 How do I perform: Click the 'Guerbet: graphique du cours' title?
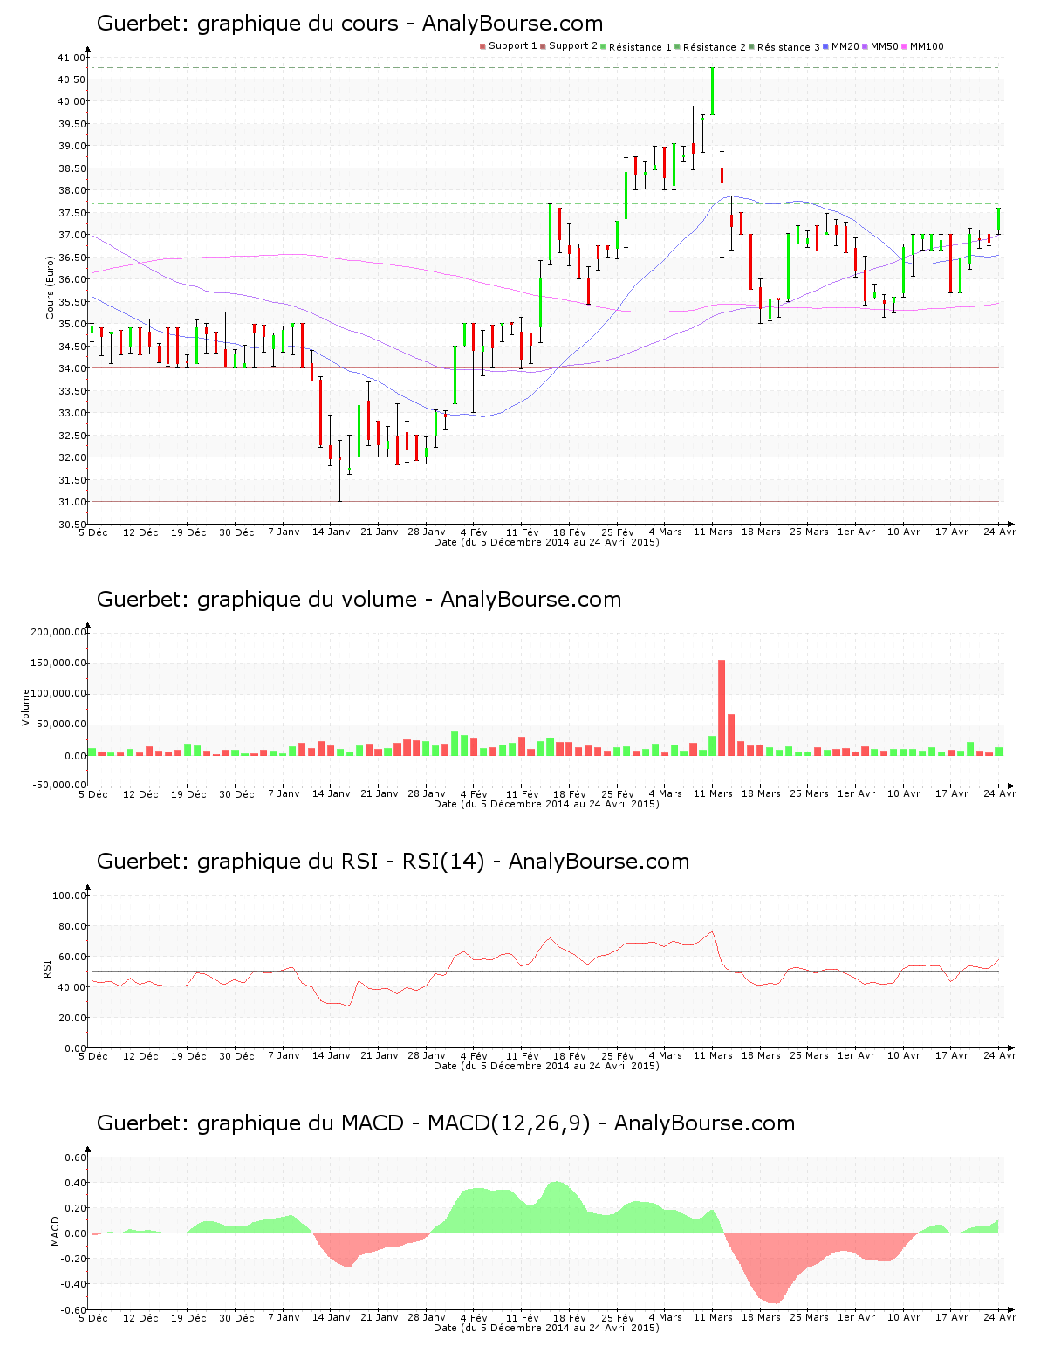[x=350, y=24]
